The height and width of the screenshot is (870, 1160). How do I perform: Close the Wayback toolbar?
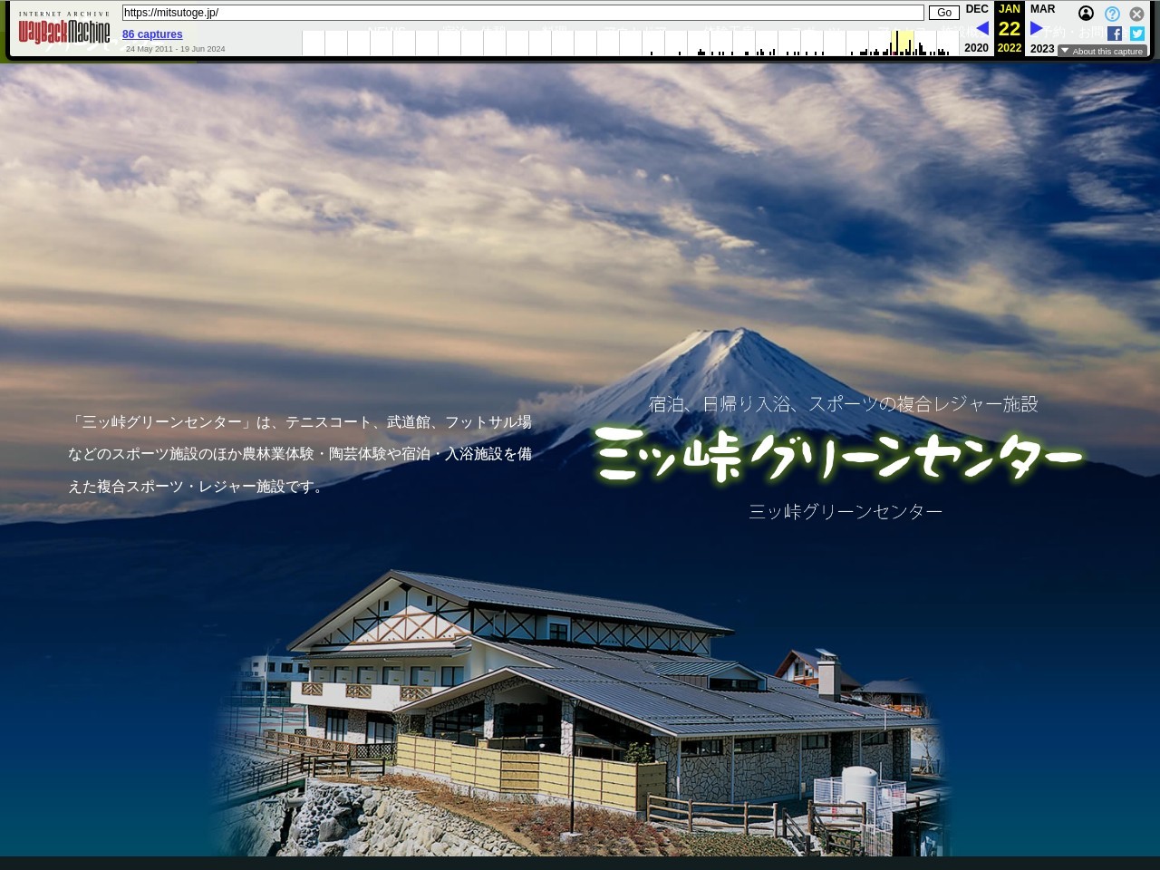click(1136, 14)
